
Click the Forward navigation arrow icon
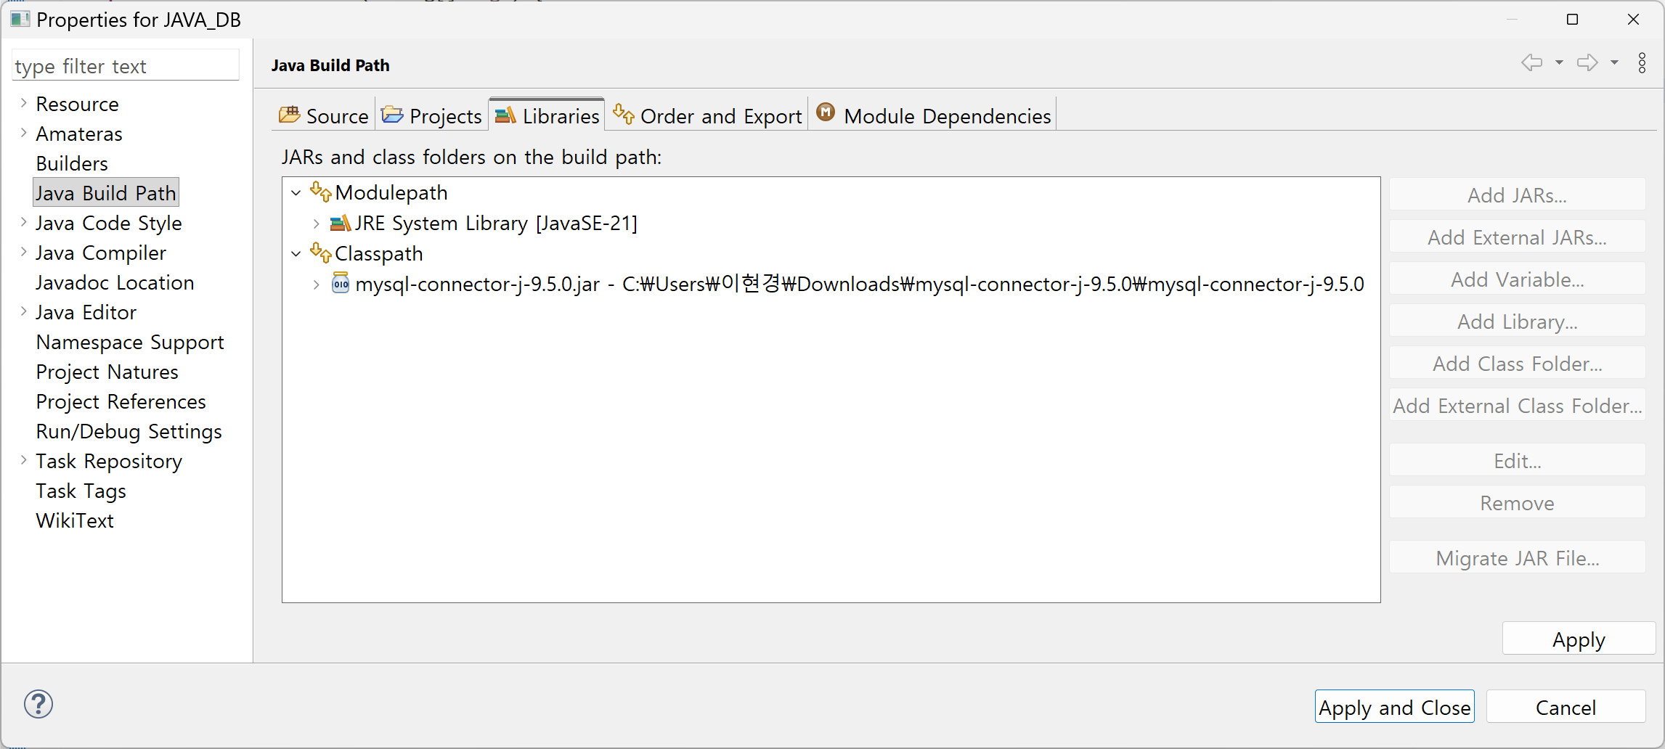1587,63
